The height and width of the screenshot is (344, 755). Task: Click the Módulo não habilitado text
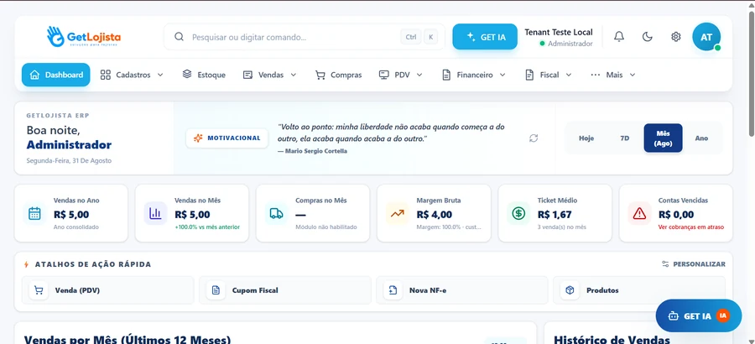pos(326,227)
